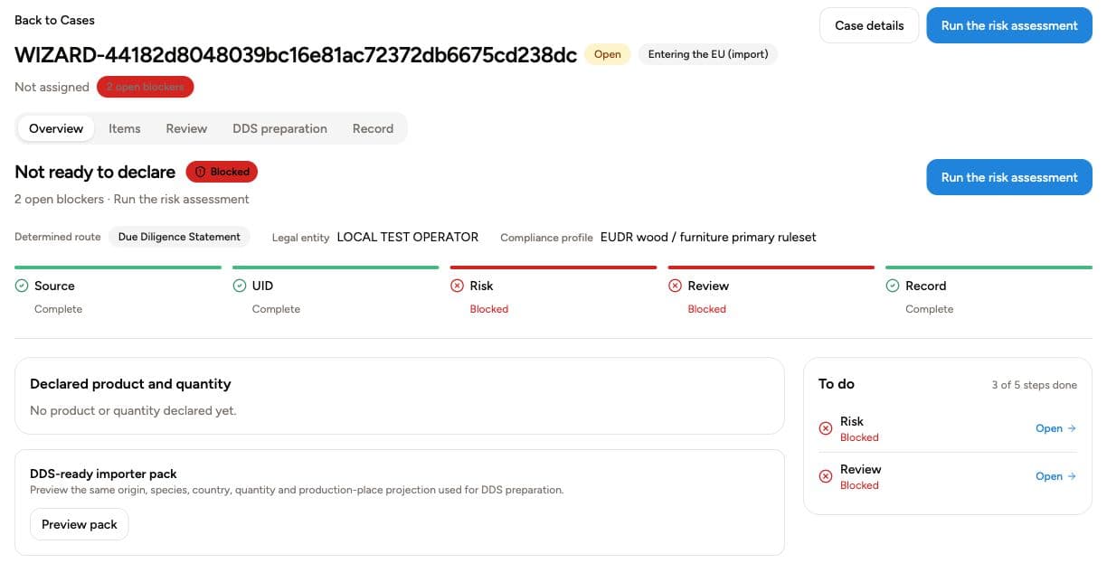This screenshot has height=563, width=1107.
Task: Open the Risk to-do item link
Action: click(x=1055, y=428)
